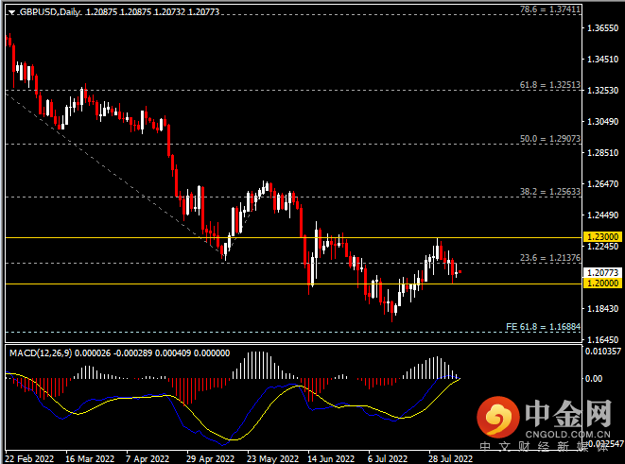
Task: Click the 29 Apr 2022 date marker
Action: [x=210, y=459]
